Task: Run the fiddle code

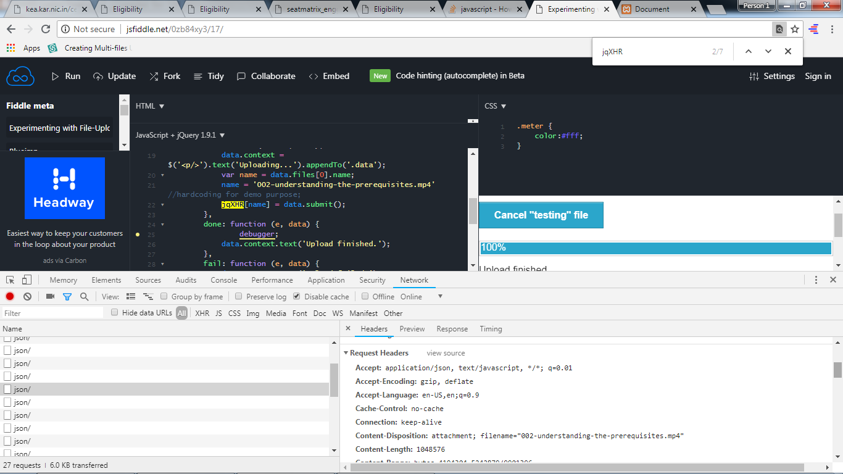Action: 65,76
